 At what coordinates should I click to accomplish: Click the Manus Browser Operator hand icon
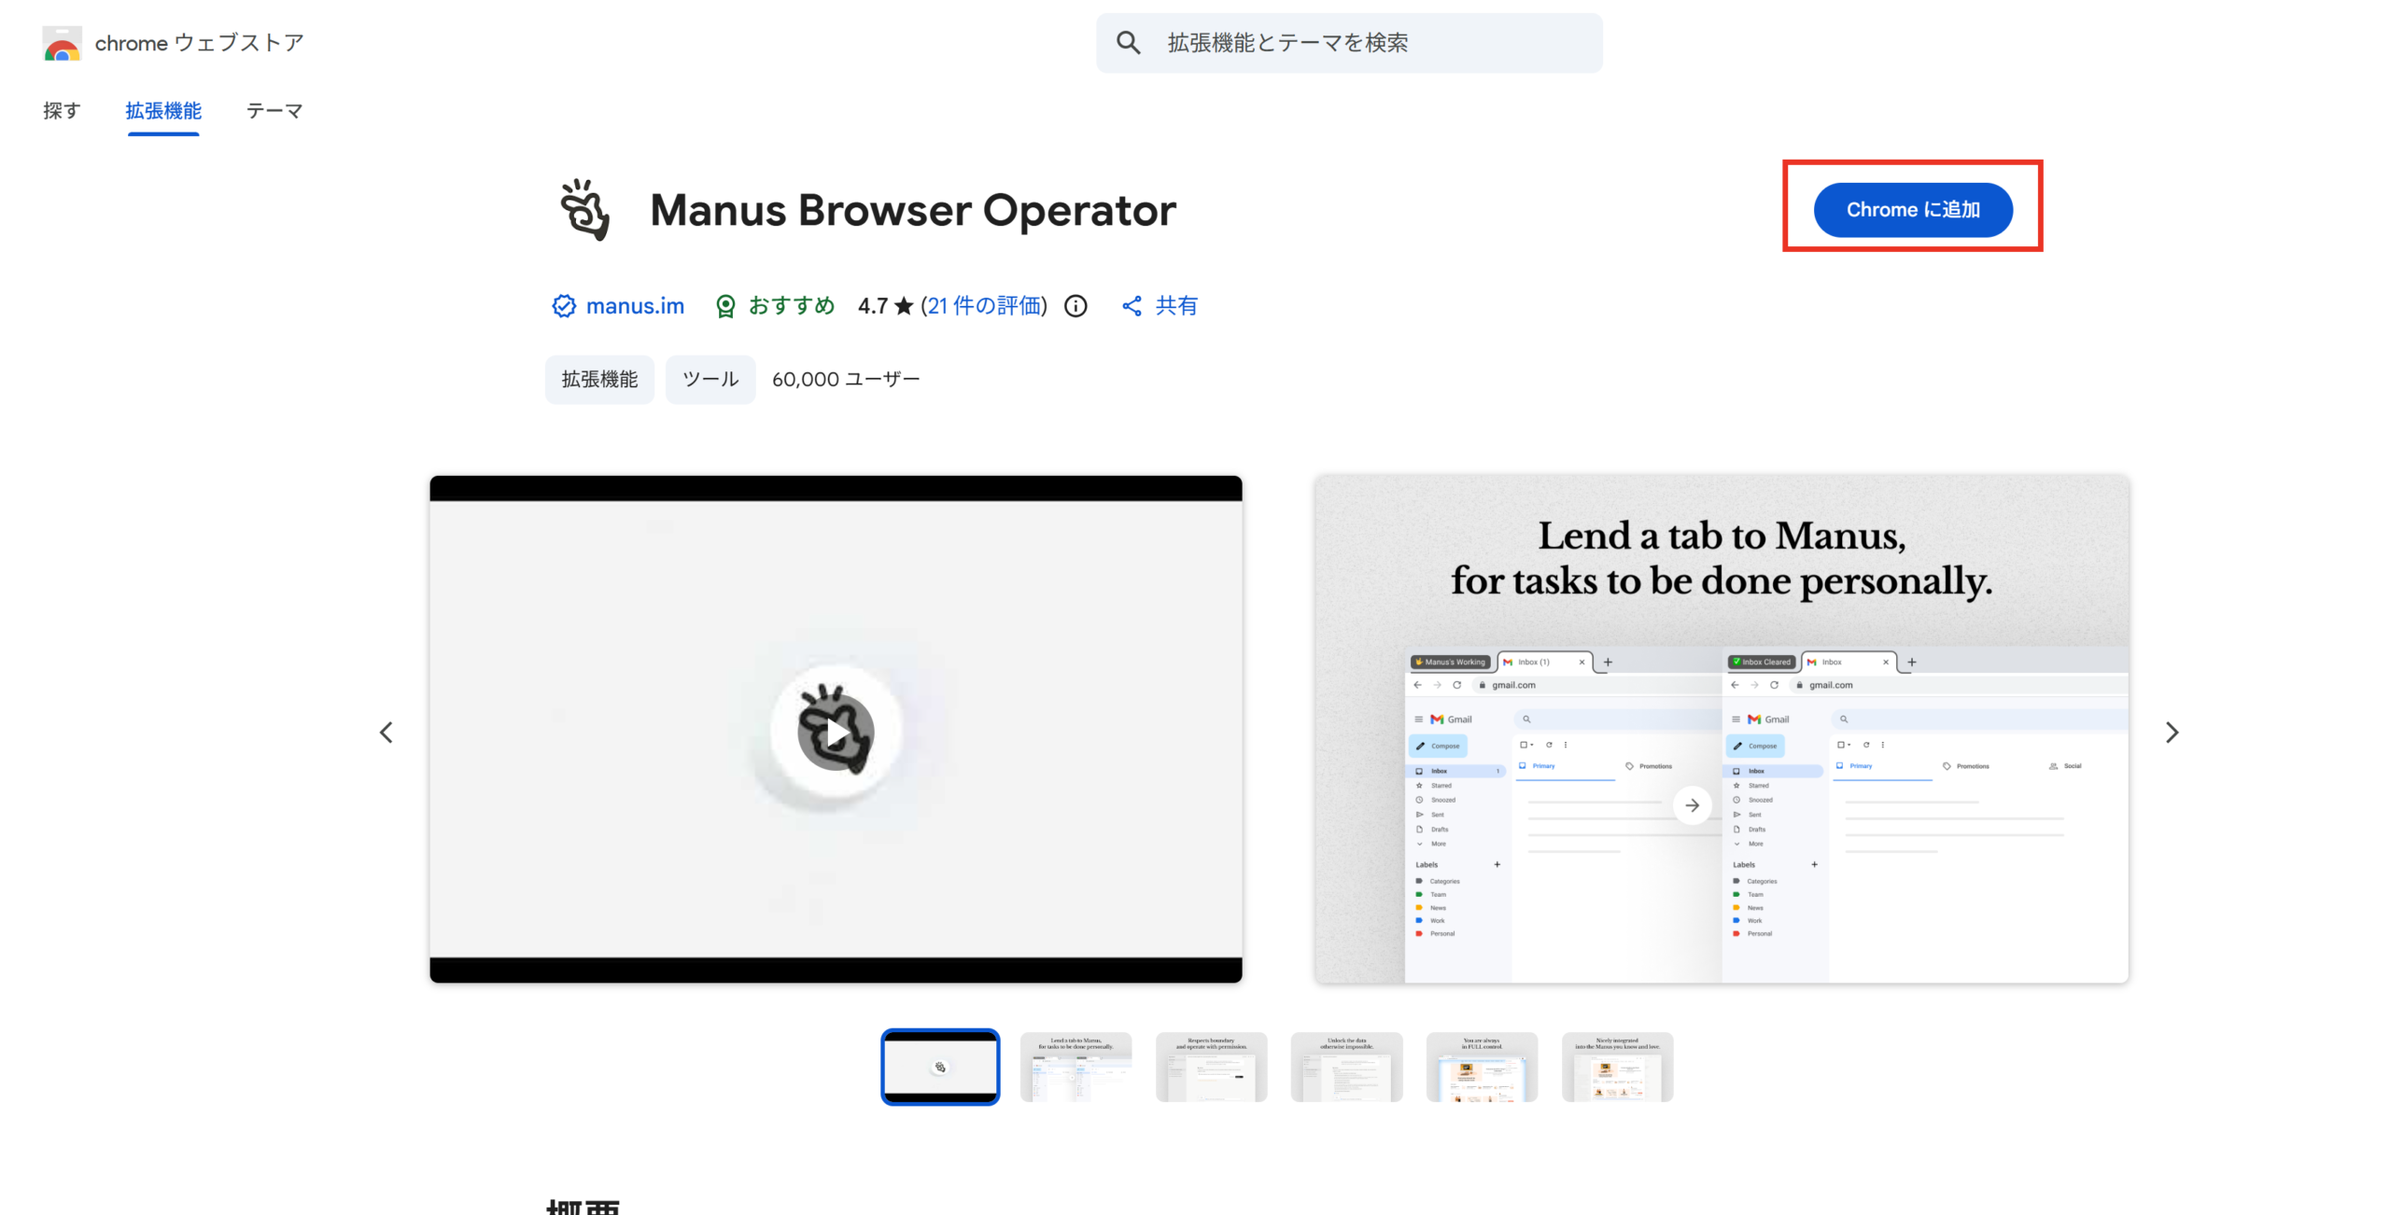(x=584, y=210)
